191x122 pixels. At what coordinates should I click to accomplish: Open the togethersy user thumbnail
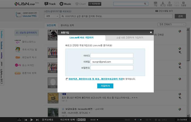[x=53, y=98]
